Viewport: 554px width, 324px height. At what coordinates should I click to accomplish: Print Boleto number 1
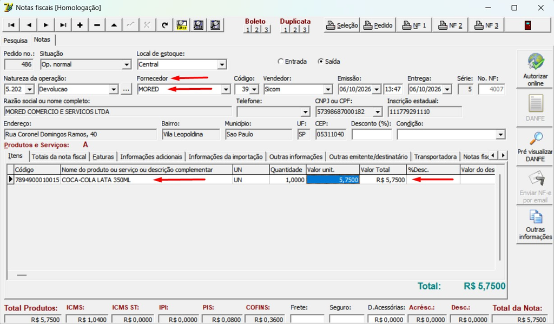click(x=248, y=30)
